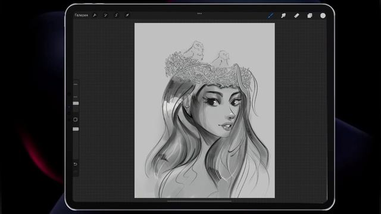Open the Actions wrench menu

95,15
